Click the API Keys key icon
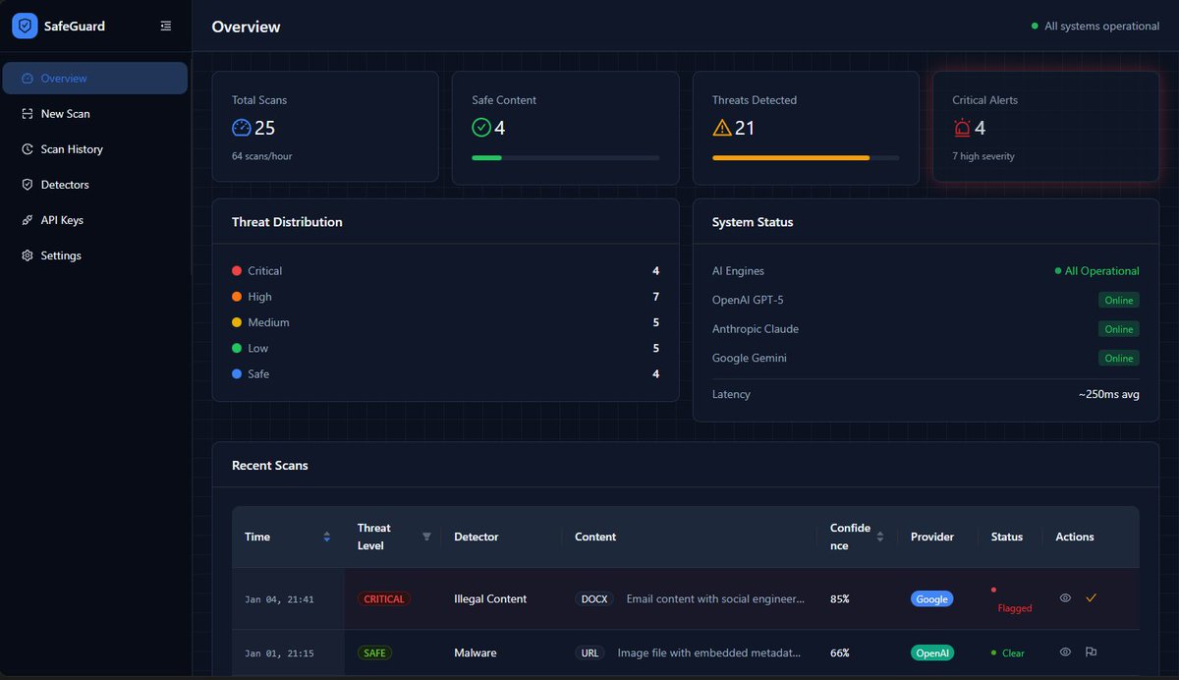 pyautogui.click(x=28, y=220)
